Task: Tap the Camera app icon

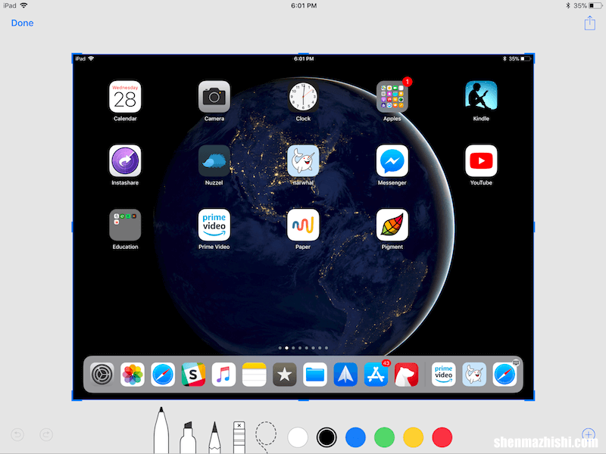Action: click(x=214, y=97)
